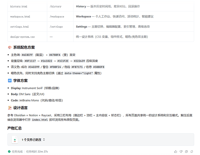Click the #A78BFA color code

(55, 55)
